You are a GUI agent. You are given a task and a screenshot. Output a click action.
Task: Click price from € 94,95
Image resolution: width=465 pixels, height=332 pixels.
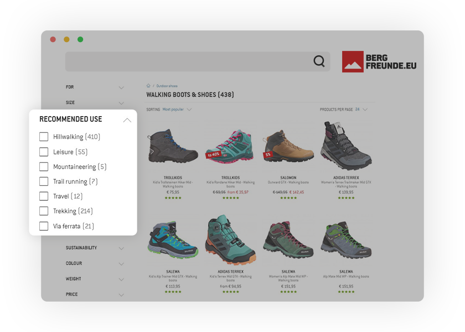[230, 287]
